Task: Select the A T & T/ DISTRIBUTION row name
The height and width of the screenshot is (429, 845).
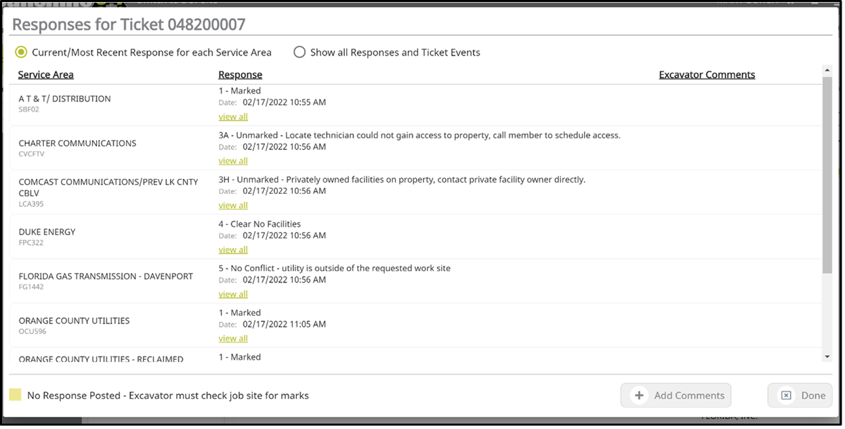Action: point(64,98)
